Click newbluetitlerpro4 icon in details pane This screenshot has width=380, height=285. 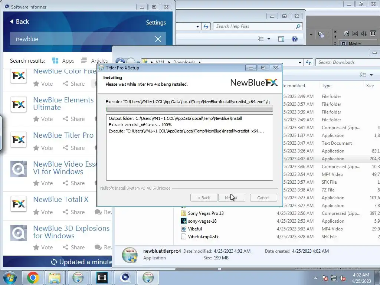130,255
